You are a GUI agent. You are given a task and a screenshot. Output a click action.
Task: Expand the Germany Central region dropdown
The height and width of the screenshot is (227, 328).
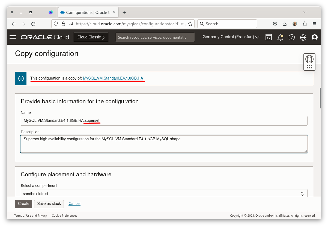point(231,37)
